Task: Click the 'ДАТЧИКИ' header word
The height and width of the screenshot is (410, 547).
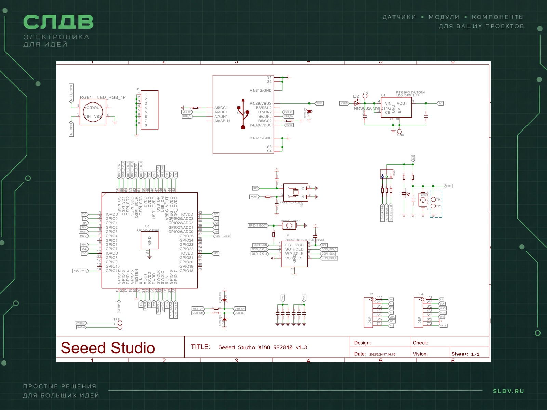Action: [399, 17]
